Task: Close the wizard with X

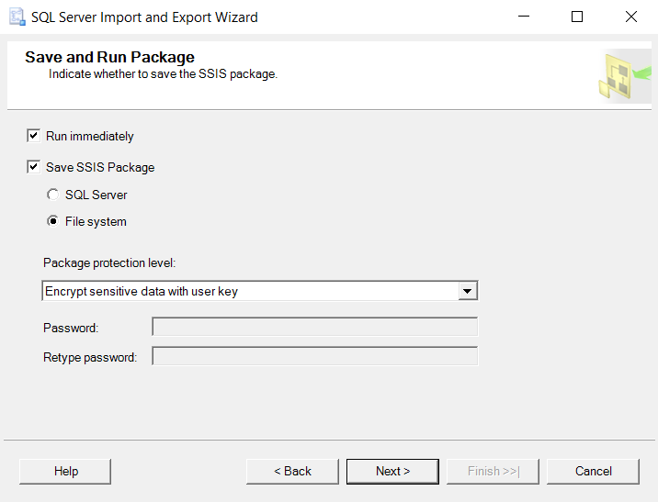Action: click(631, 17)
